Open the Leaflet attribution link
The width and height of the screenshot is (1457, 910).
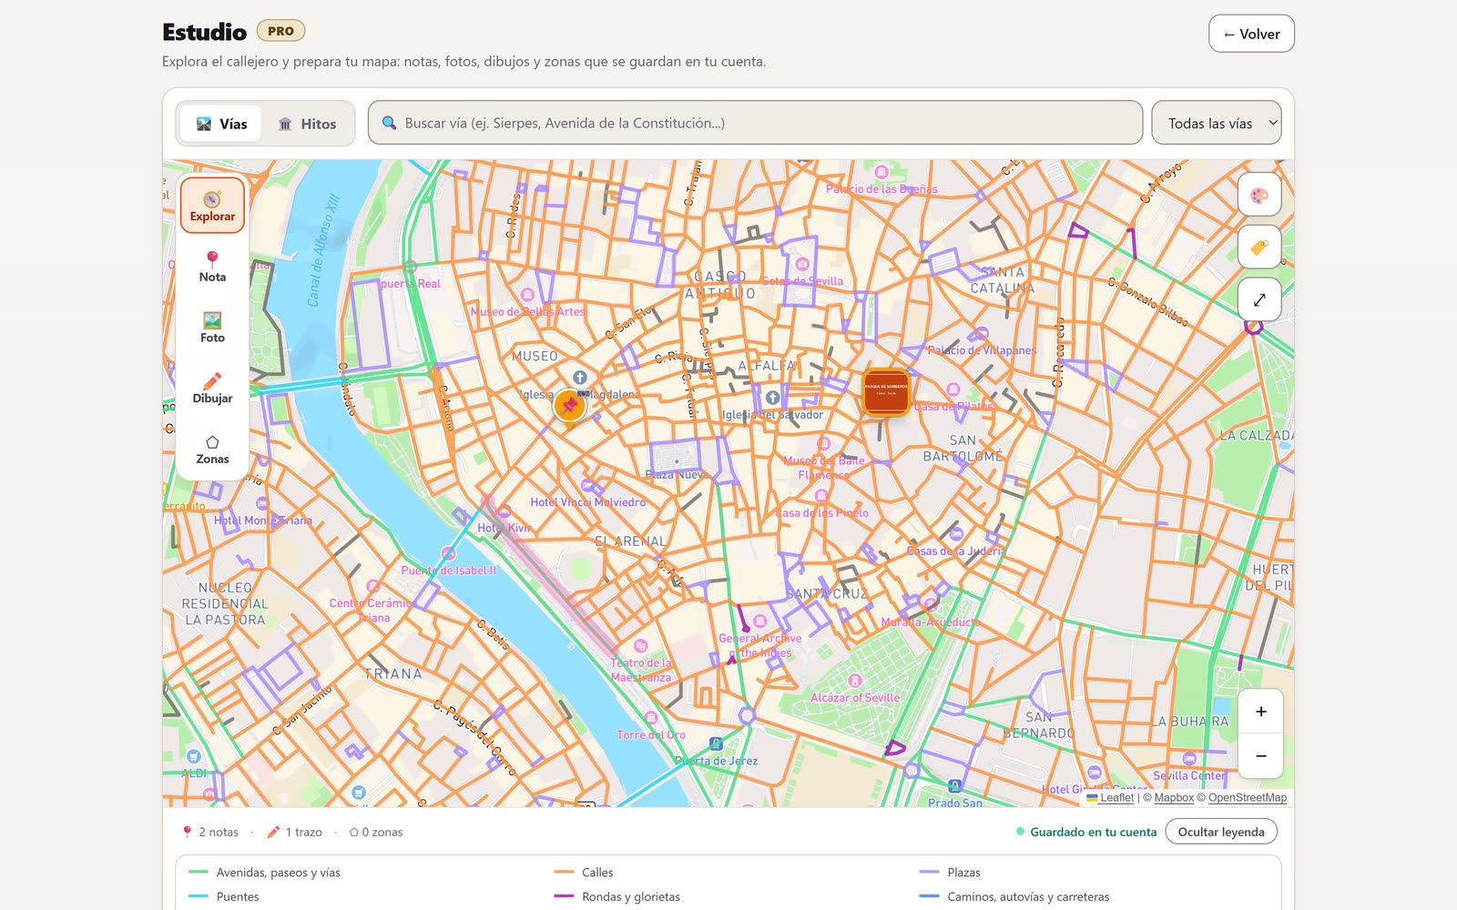pyautogui.click(x=1116, y=798)
